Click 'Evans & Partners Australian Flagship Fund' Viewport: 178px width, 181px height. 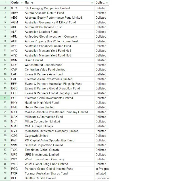(x=59, y=84)
